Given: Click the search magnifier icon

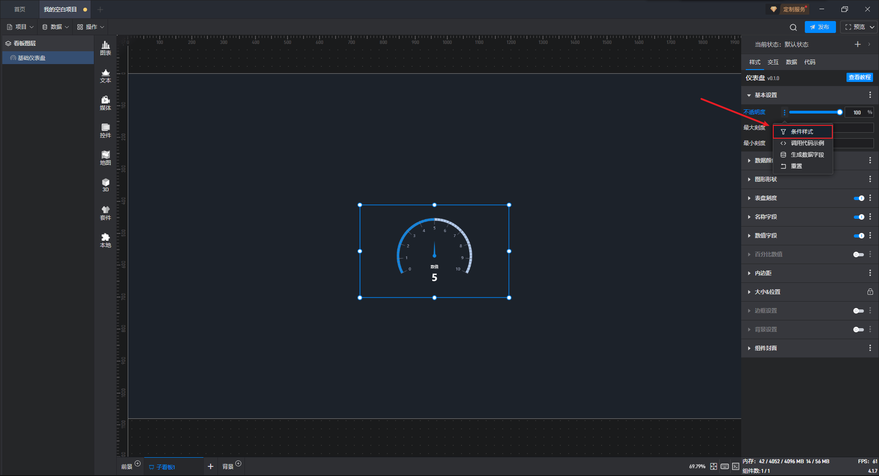Looking at the screenshot, I should (x=793, y=27).
